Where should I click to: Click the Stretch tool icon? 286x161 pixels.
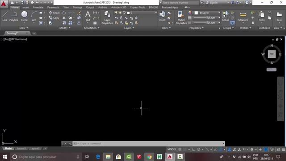tap(50, 23)
